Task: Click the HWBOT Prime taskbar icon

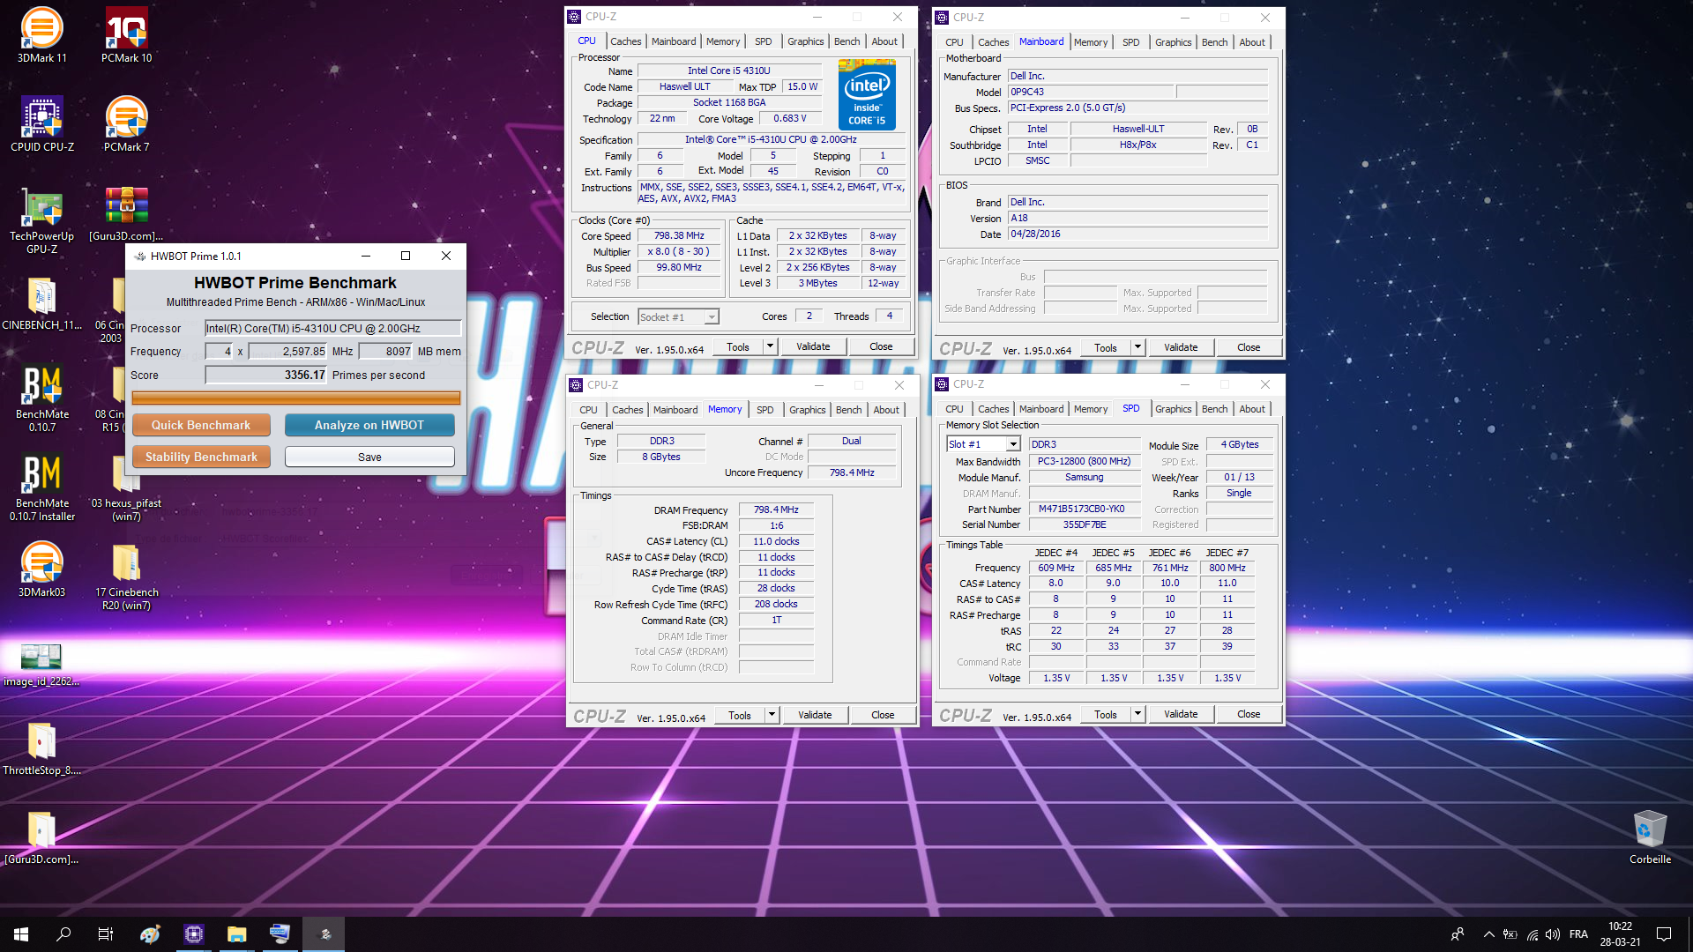Action: [324, 934]
